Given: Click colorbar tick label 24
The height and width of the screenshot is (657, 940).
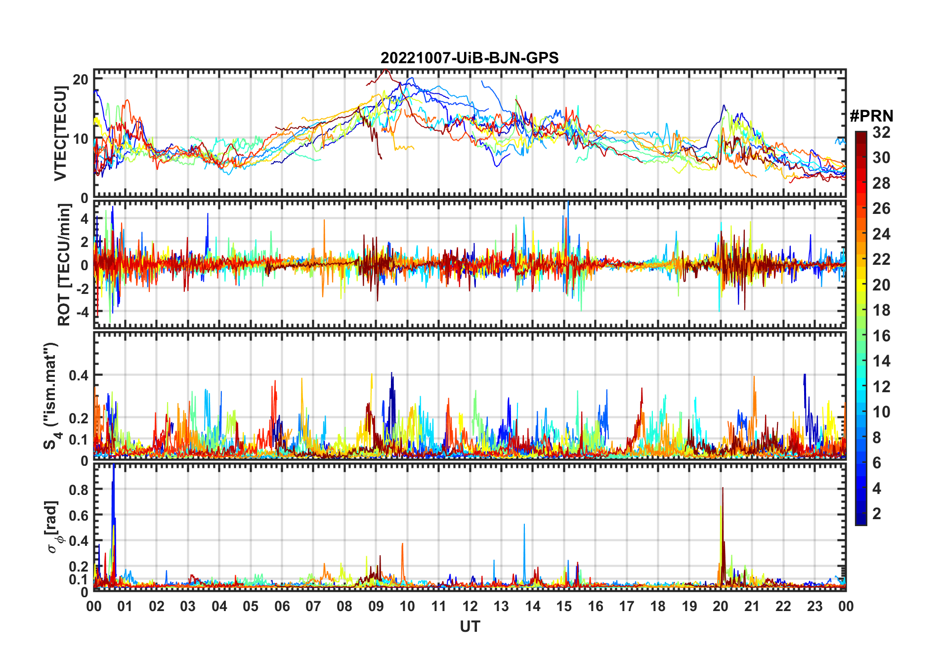Looking at the screenshot, I should click(x=881, y=234).
